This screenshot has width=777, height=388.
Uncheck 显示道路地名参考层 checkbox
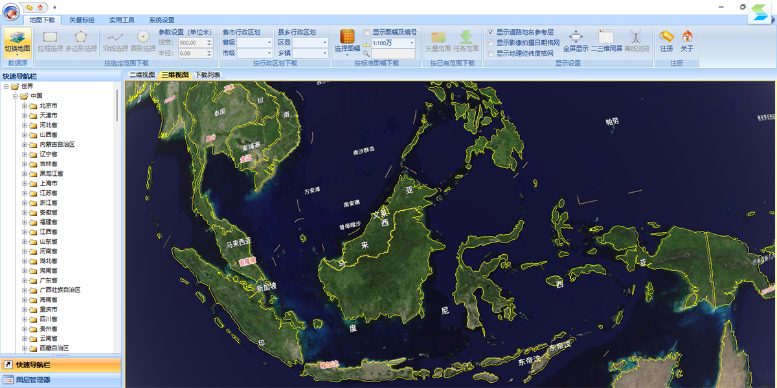pyautogui.click(x=491, y=32)
